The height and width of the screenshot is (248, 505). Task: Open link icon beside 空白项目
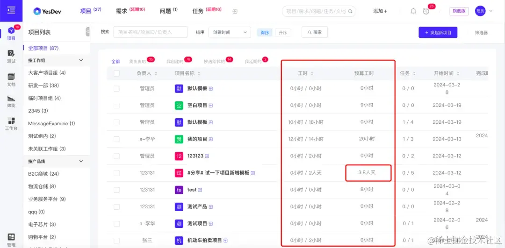tap(211, 105)
